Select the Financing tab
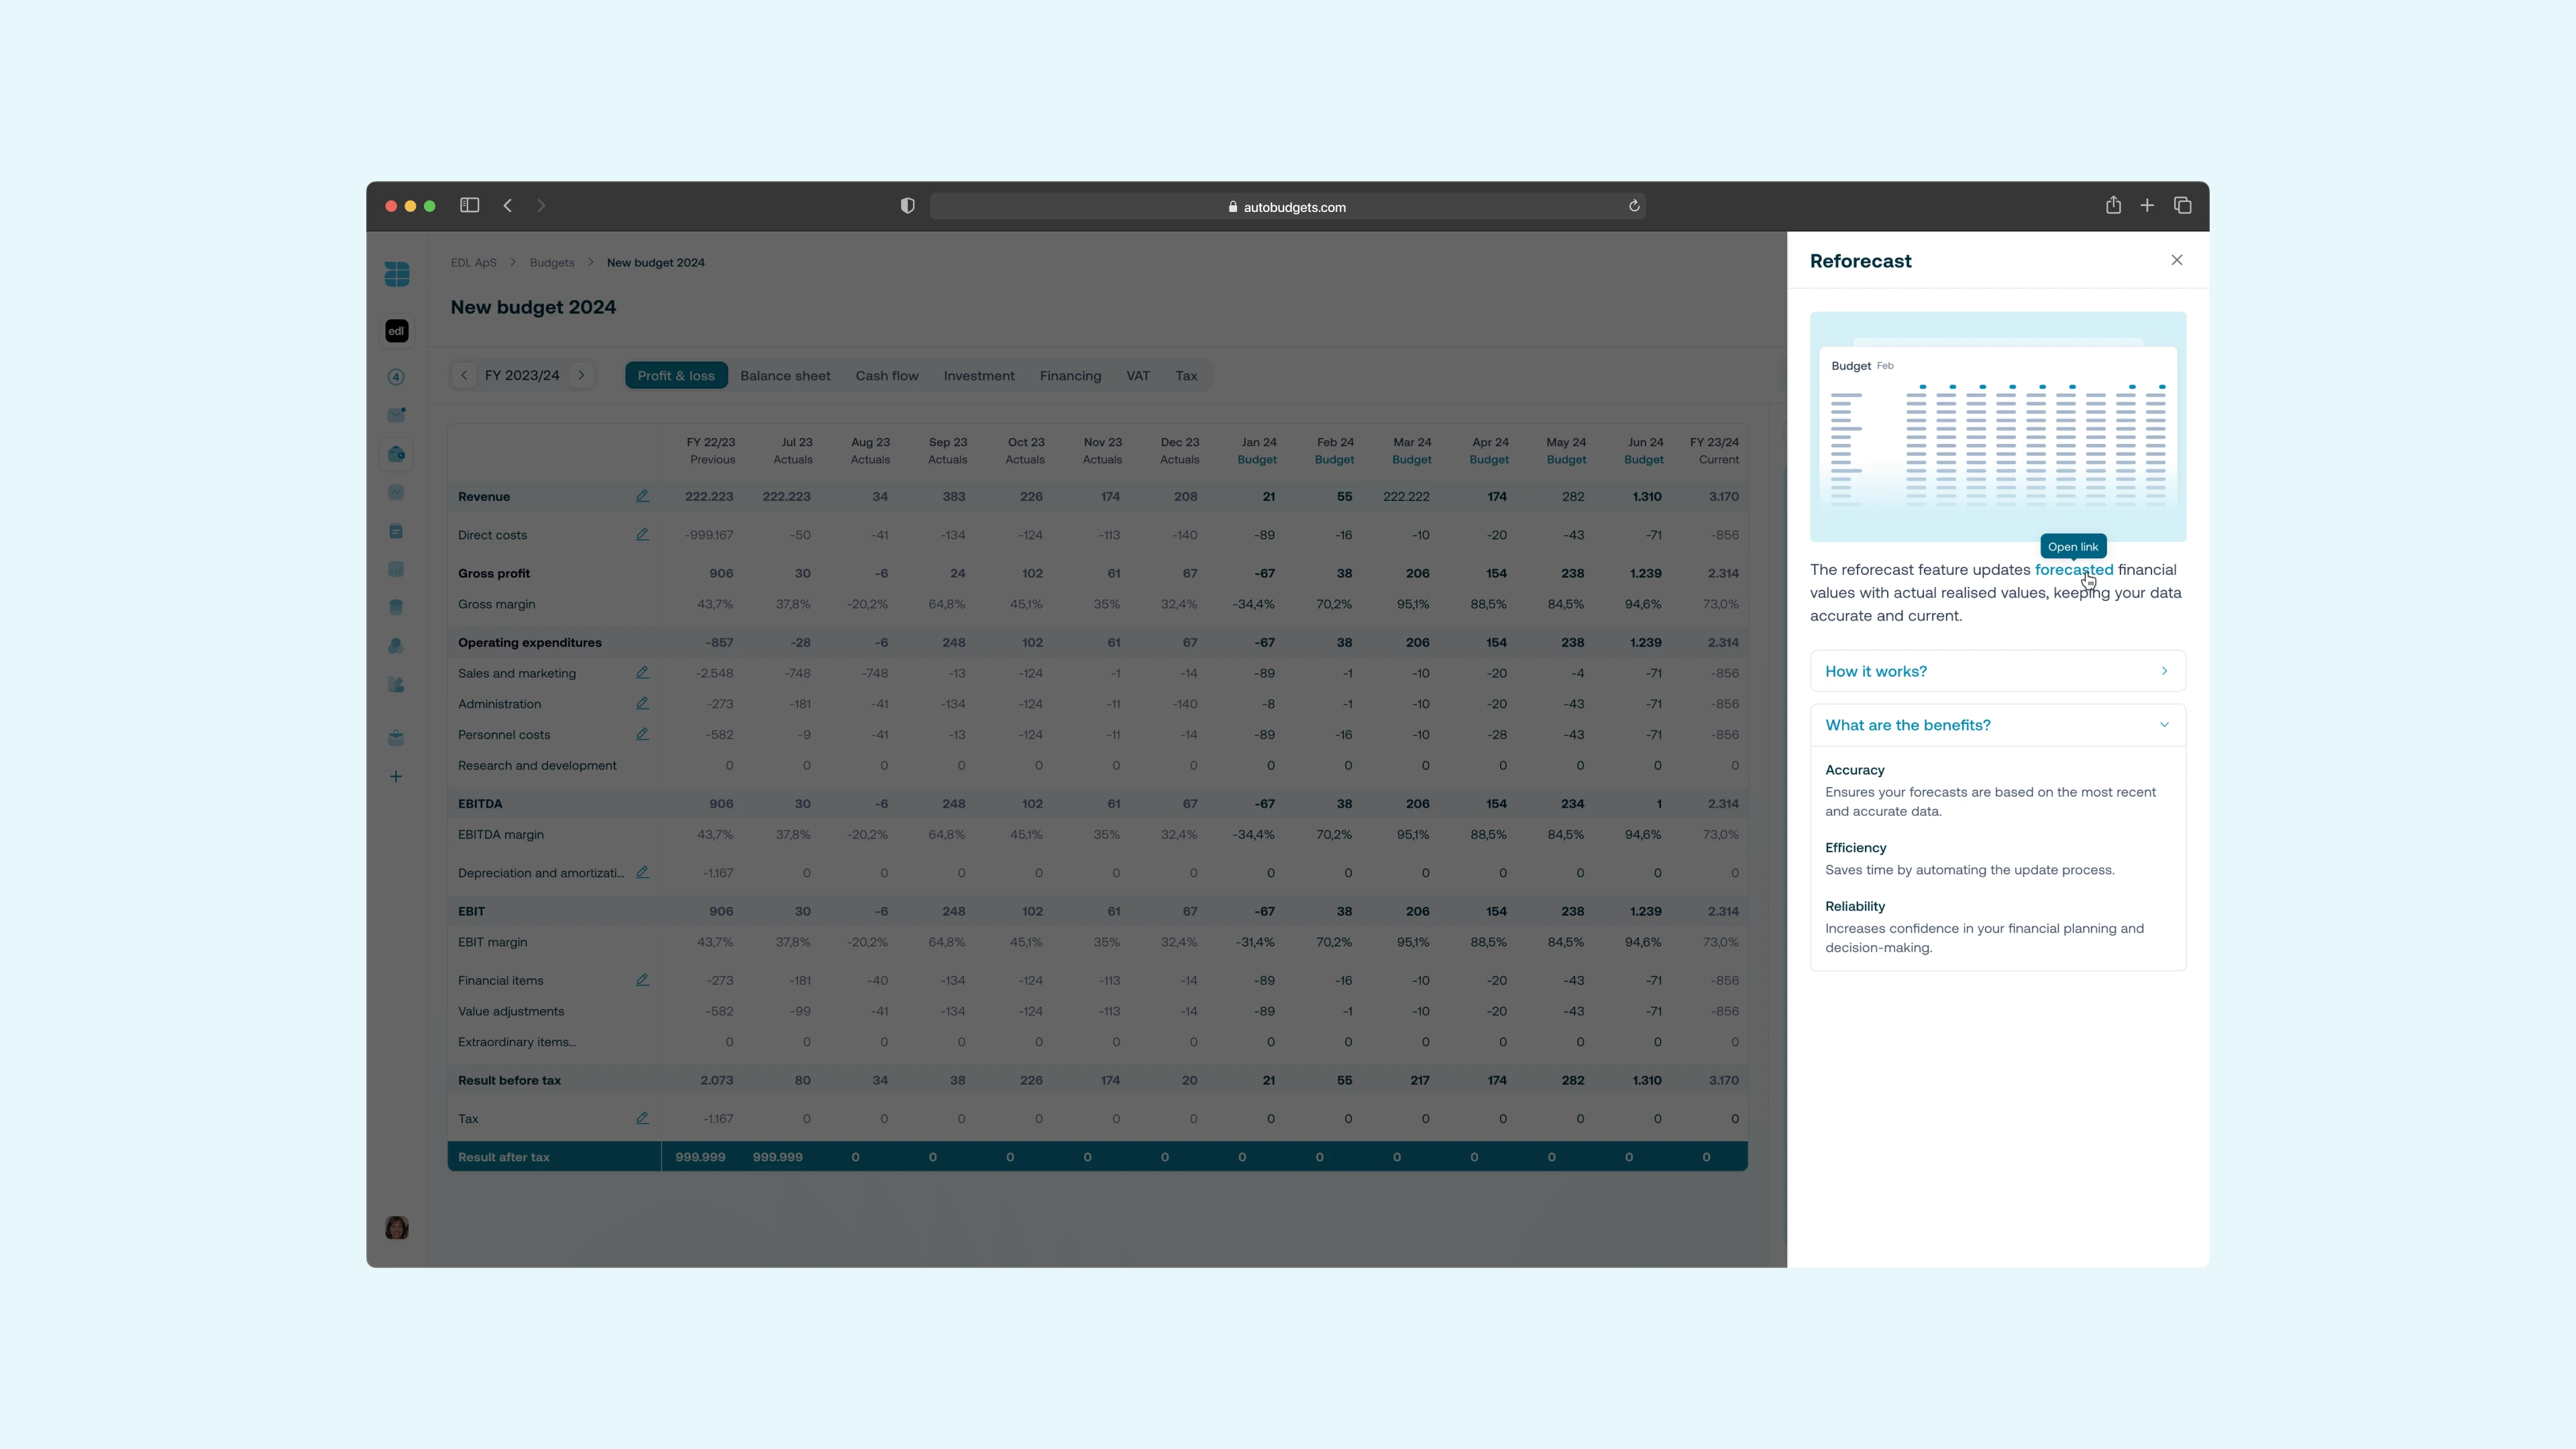This screenshot has width=2576, height=1449. pos(1070,376)
